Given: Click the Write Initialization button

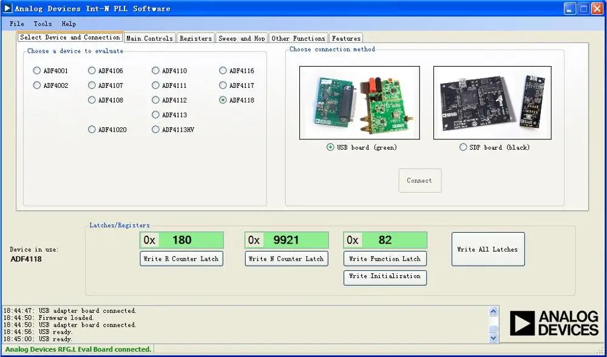Looking at the screenshot, I should pos(385,278).
